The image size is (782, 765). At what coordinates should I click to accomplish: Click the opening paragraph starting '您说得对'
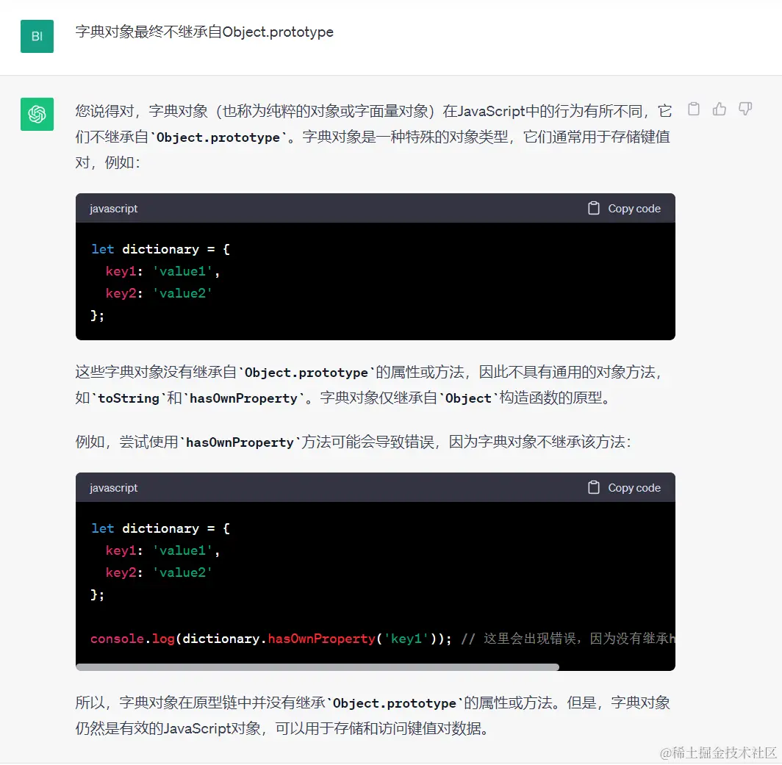pyautogui.click(x=373, y=136)
